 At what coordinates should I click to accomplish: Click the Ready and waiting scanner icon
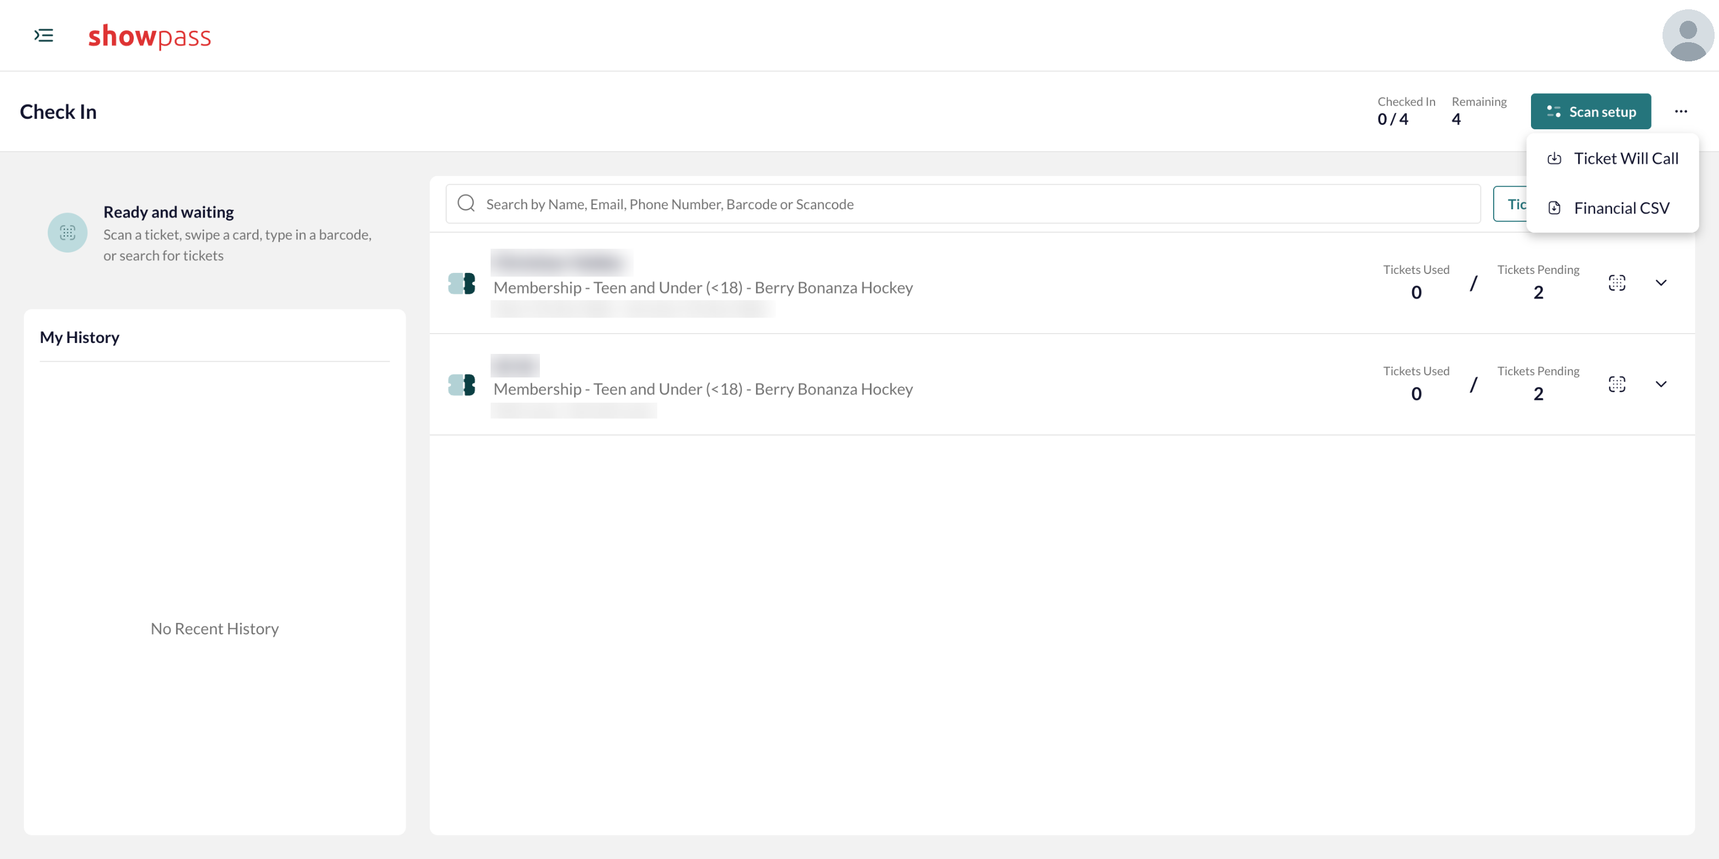pyautogui.click(x=67, y=233)
